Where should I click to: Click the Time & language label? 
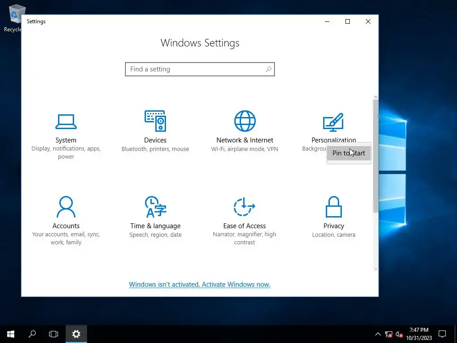click(x=155, y=226)
